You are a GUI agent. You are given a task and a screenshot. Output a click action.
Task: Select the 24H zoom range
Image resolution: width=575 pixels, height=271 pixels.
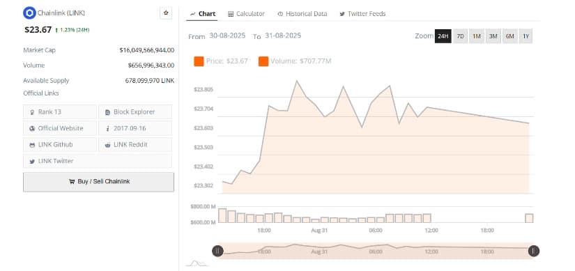(443, 36)
